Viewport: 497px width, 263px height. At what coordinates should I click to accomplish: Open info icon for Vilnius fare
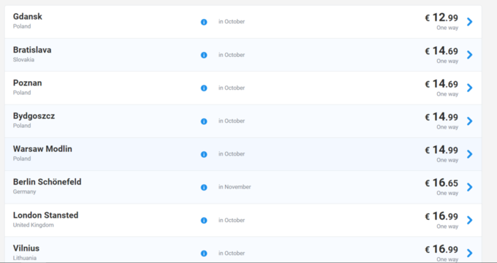coord(204,254)
